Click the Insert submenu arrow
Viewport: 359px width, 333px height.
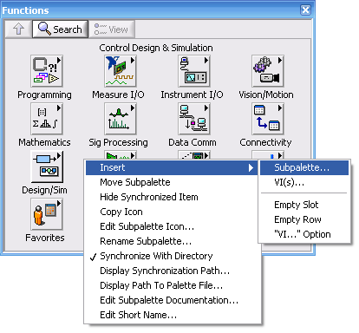click(x=251, y=167)
